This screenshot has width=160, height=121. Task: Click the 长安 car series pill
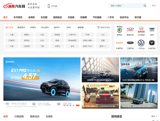pyautogui.click(x=42, y=40)
